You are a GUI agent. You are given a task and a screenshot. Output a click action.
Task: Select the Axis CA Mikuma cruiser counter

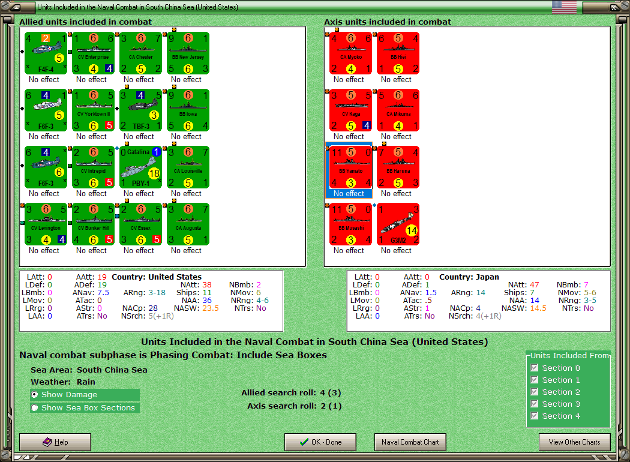pos(398,110)
